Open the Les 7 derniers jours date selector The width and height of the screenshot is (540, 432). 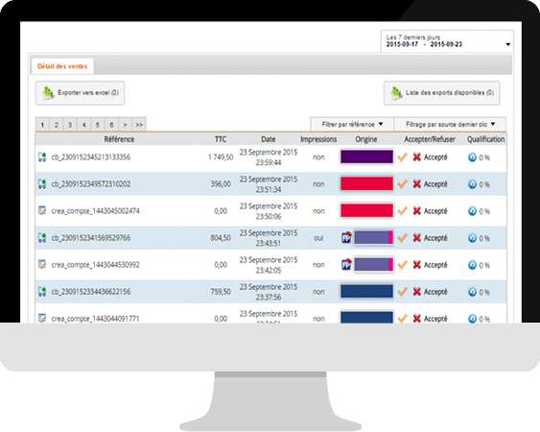[447, 41]
